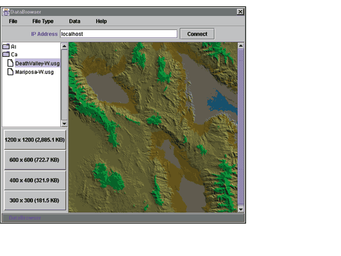Close the DataBrowser window
The image size is (341, 256).
pos(240,11)
